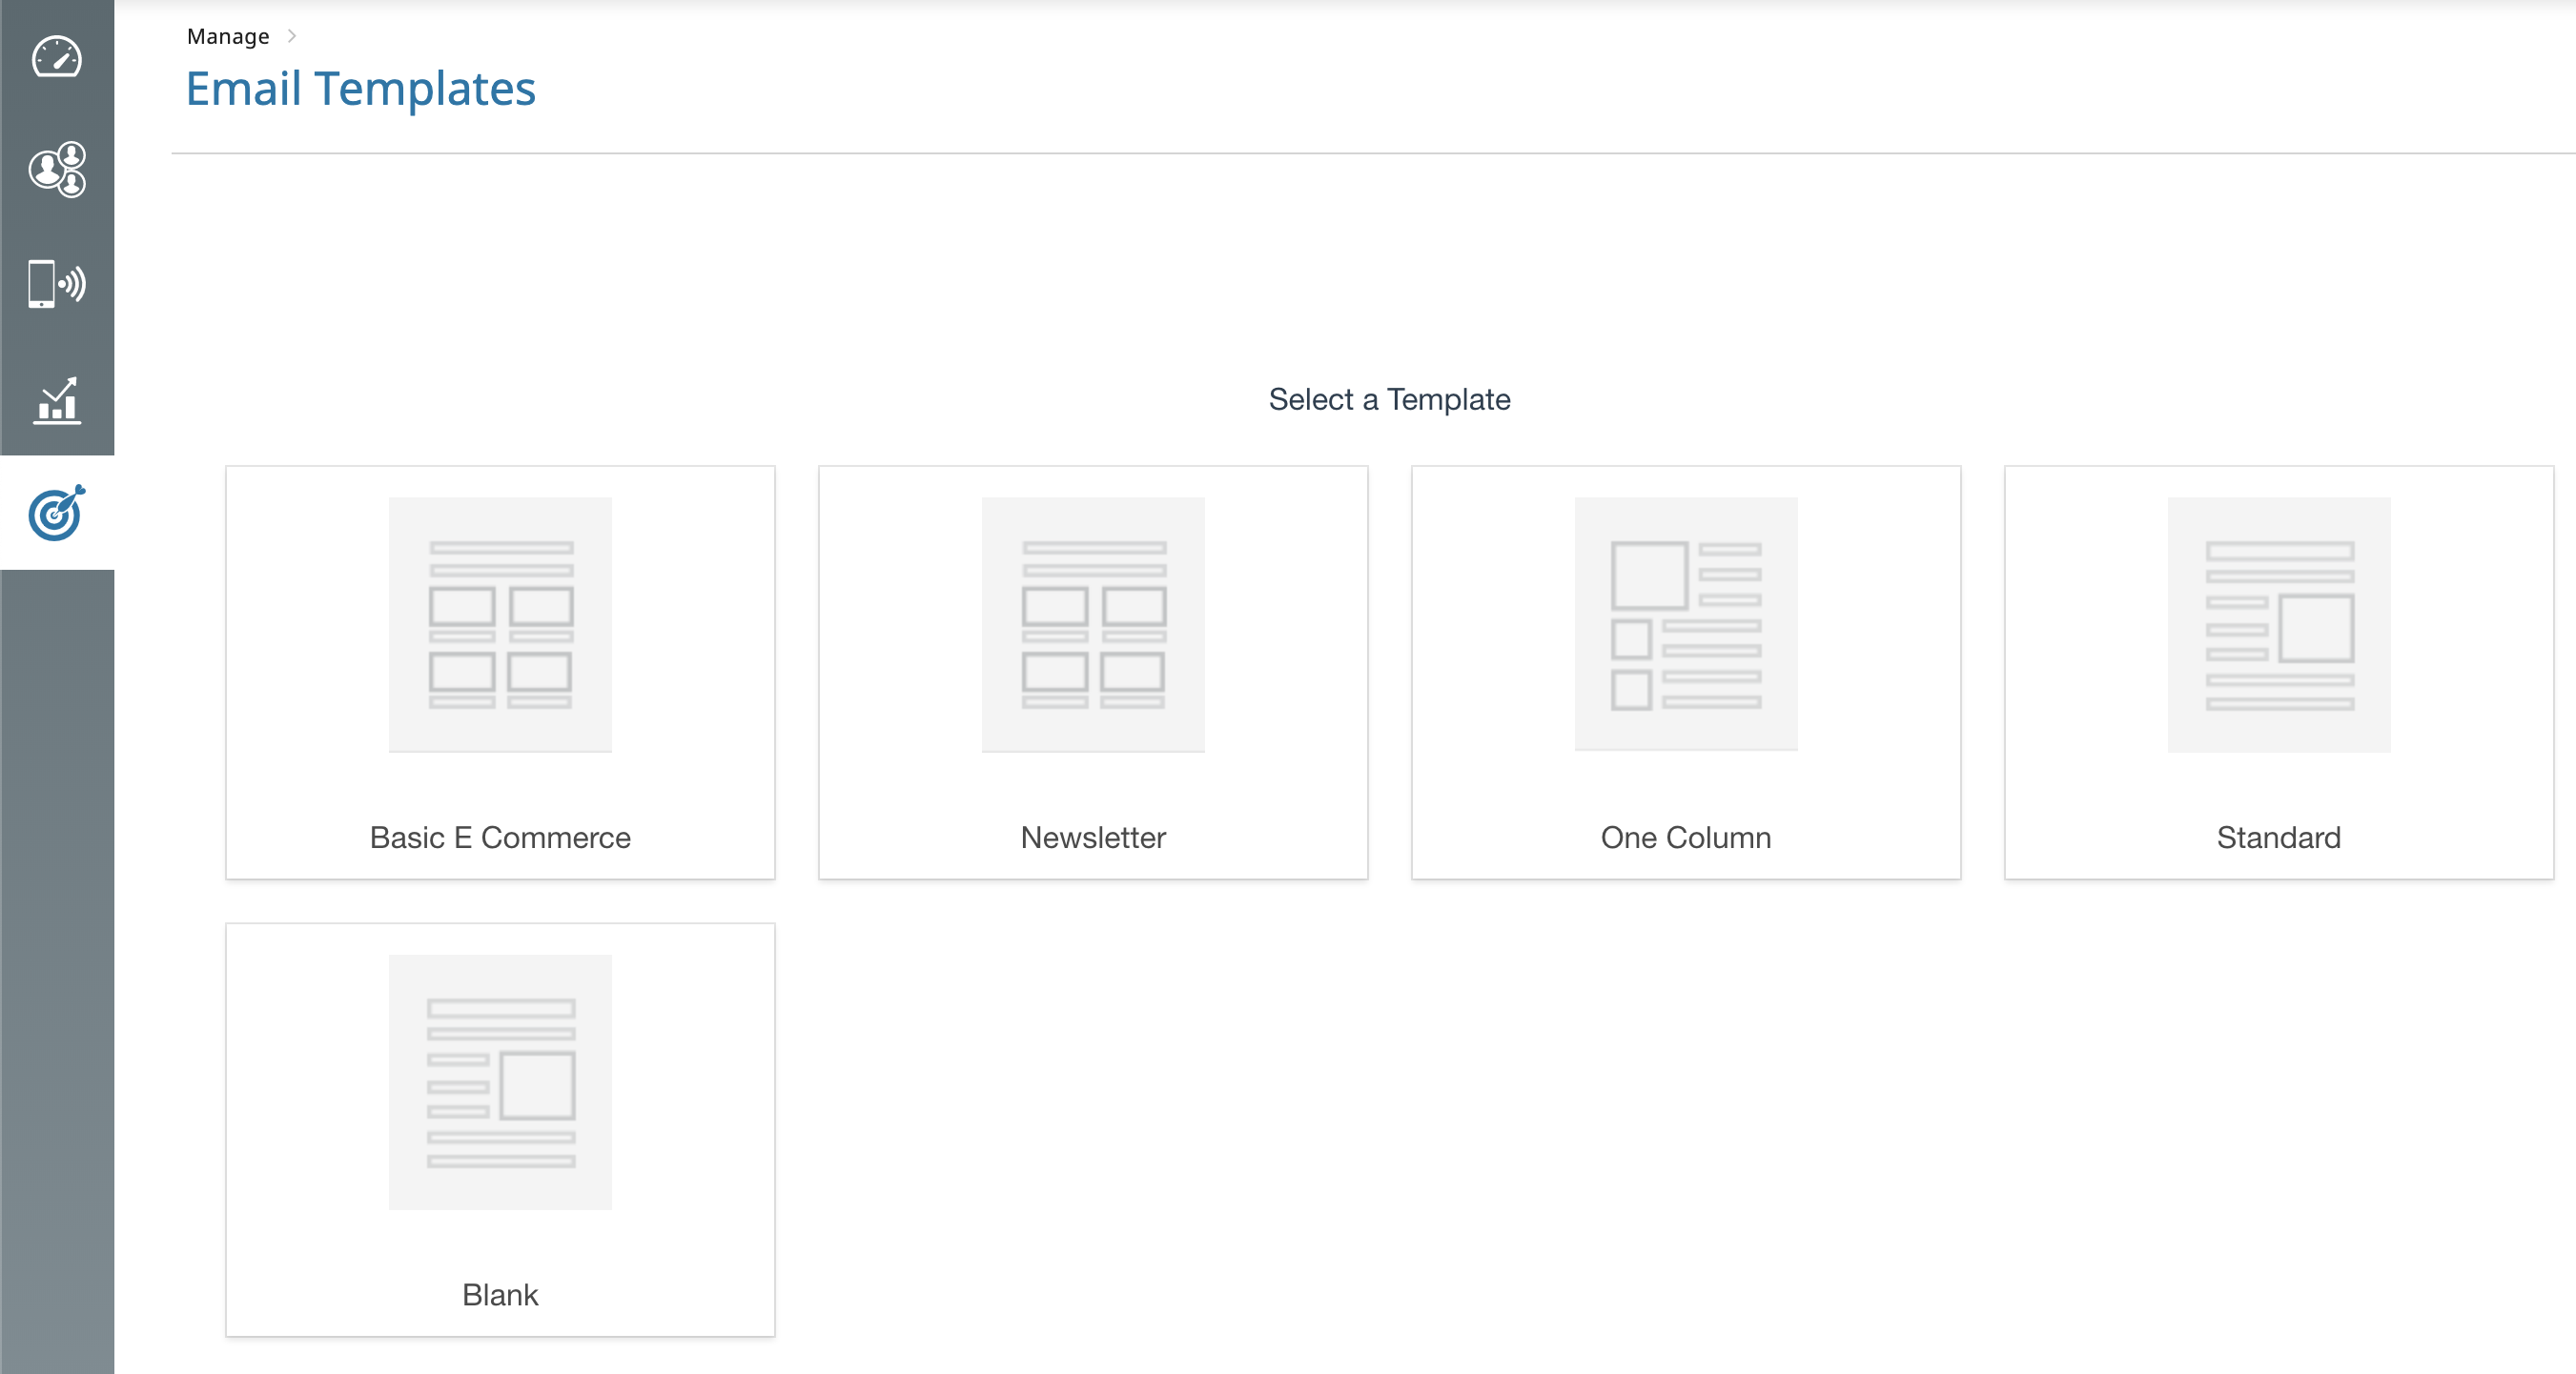Click the Email Templates page heading
The image size is (2576, 1374).
click(x=361, y=89)
